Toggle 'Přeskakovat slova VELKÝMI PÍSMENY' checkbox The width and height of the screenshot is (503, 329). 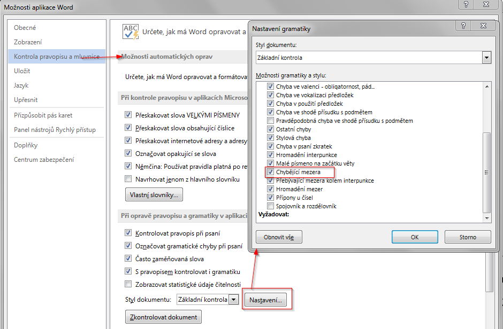pos(128,115)
